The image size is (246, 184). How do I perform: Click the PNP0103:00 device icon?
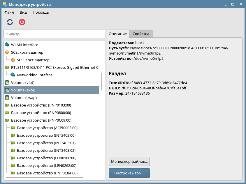(x=7, y=105)
